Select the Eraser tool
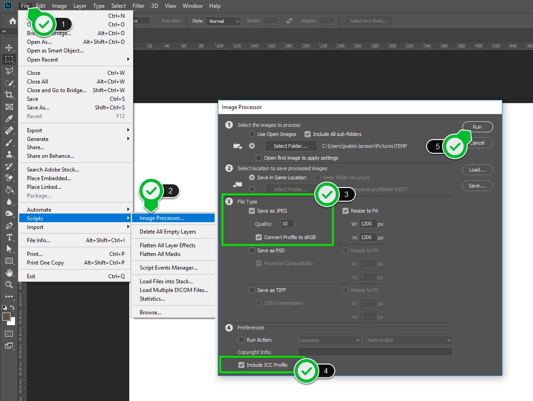This screenshot has width=533, height=401. pos(9,177)
